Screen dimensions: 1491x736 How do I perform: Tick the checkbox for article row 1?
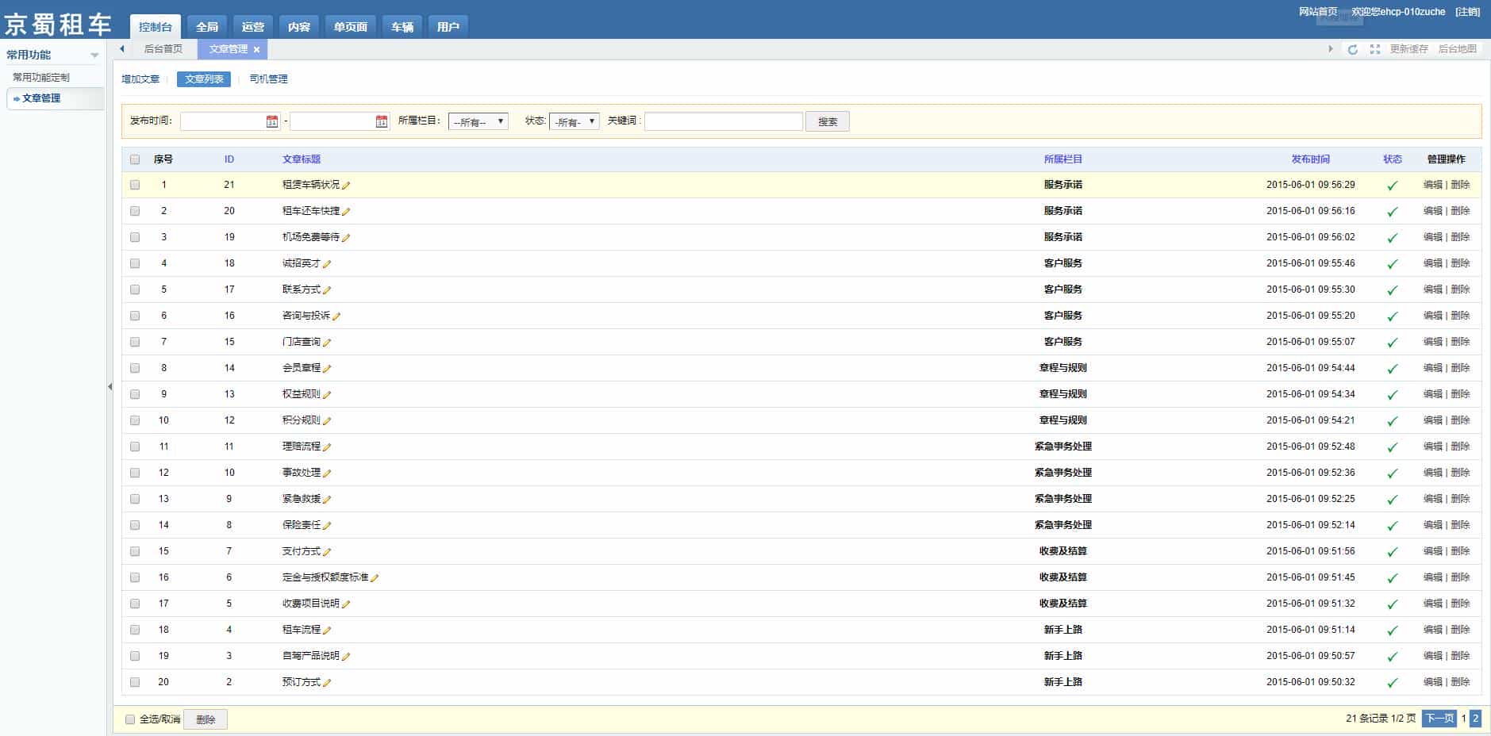[x=135, y=185]
